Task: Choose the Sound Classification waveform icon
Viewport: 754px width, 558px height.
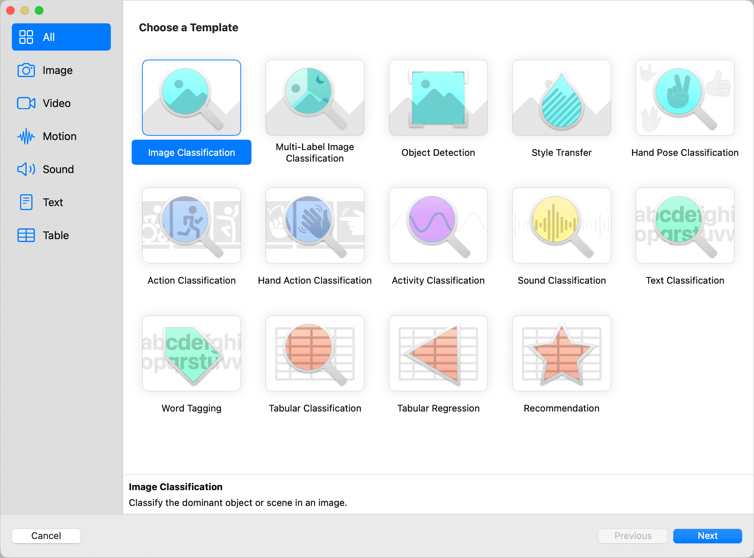Action: [x=561, y=225]
